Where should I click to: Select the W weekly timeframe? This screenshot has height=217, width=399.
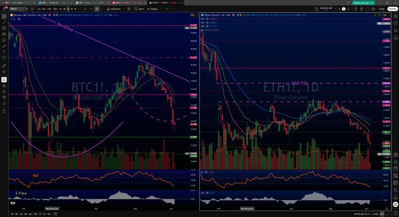(x=72, y=9)
